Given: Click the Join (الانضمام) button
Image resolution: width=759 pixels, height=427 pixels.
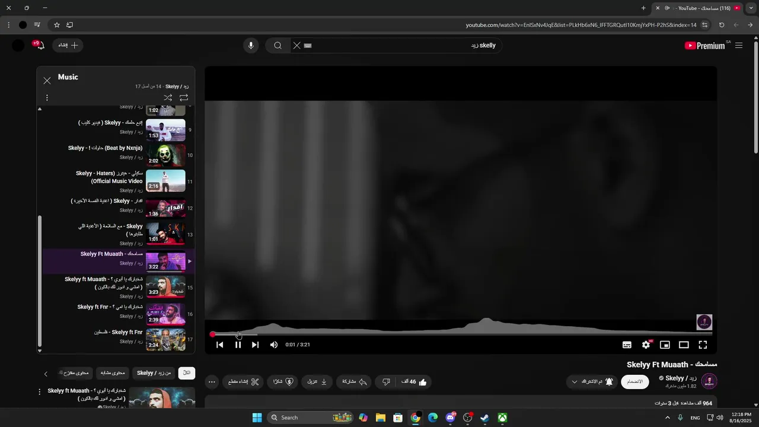Looking at the screenshot, I should (635, 382).
